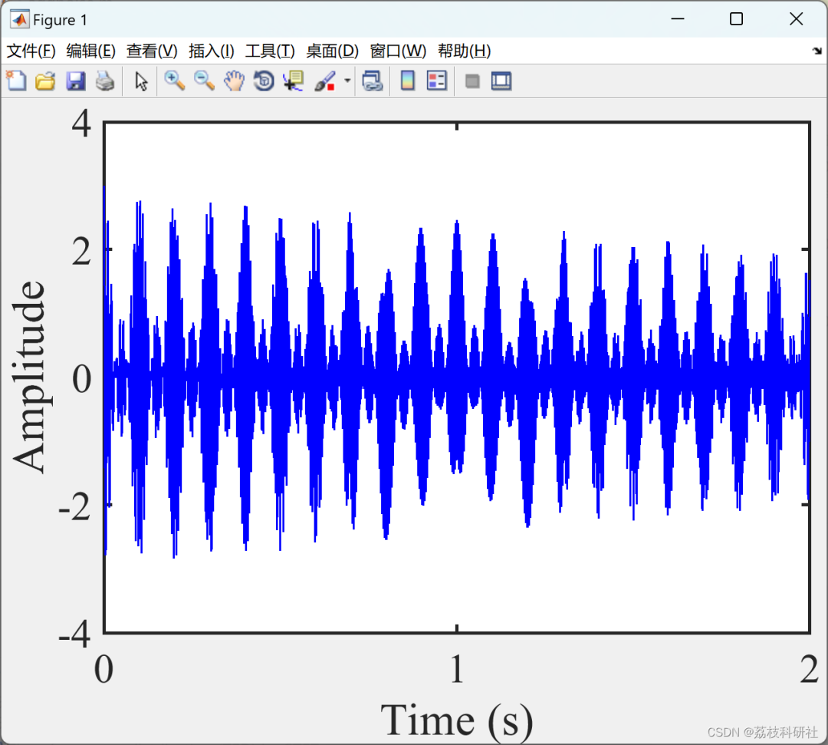Open the 编辑(E) menu
Viewport: 828px width, 745px height.
pos(90,51)
